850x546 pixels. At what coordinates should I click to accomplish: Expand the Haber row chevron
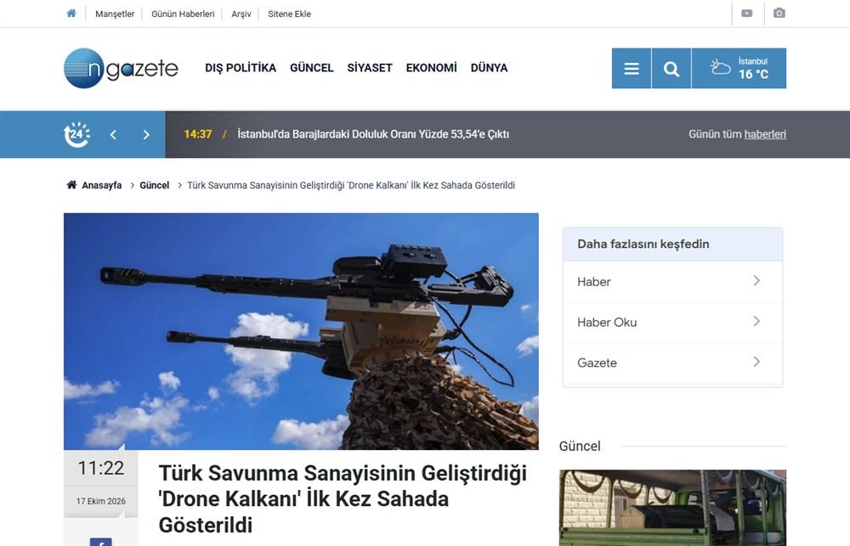(x=756, y=280)
